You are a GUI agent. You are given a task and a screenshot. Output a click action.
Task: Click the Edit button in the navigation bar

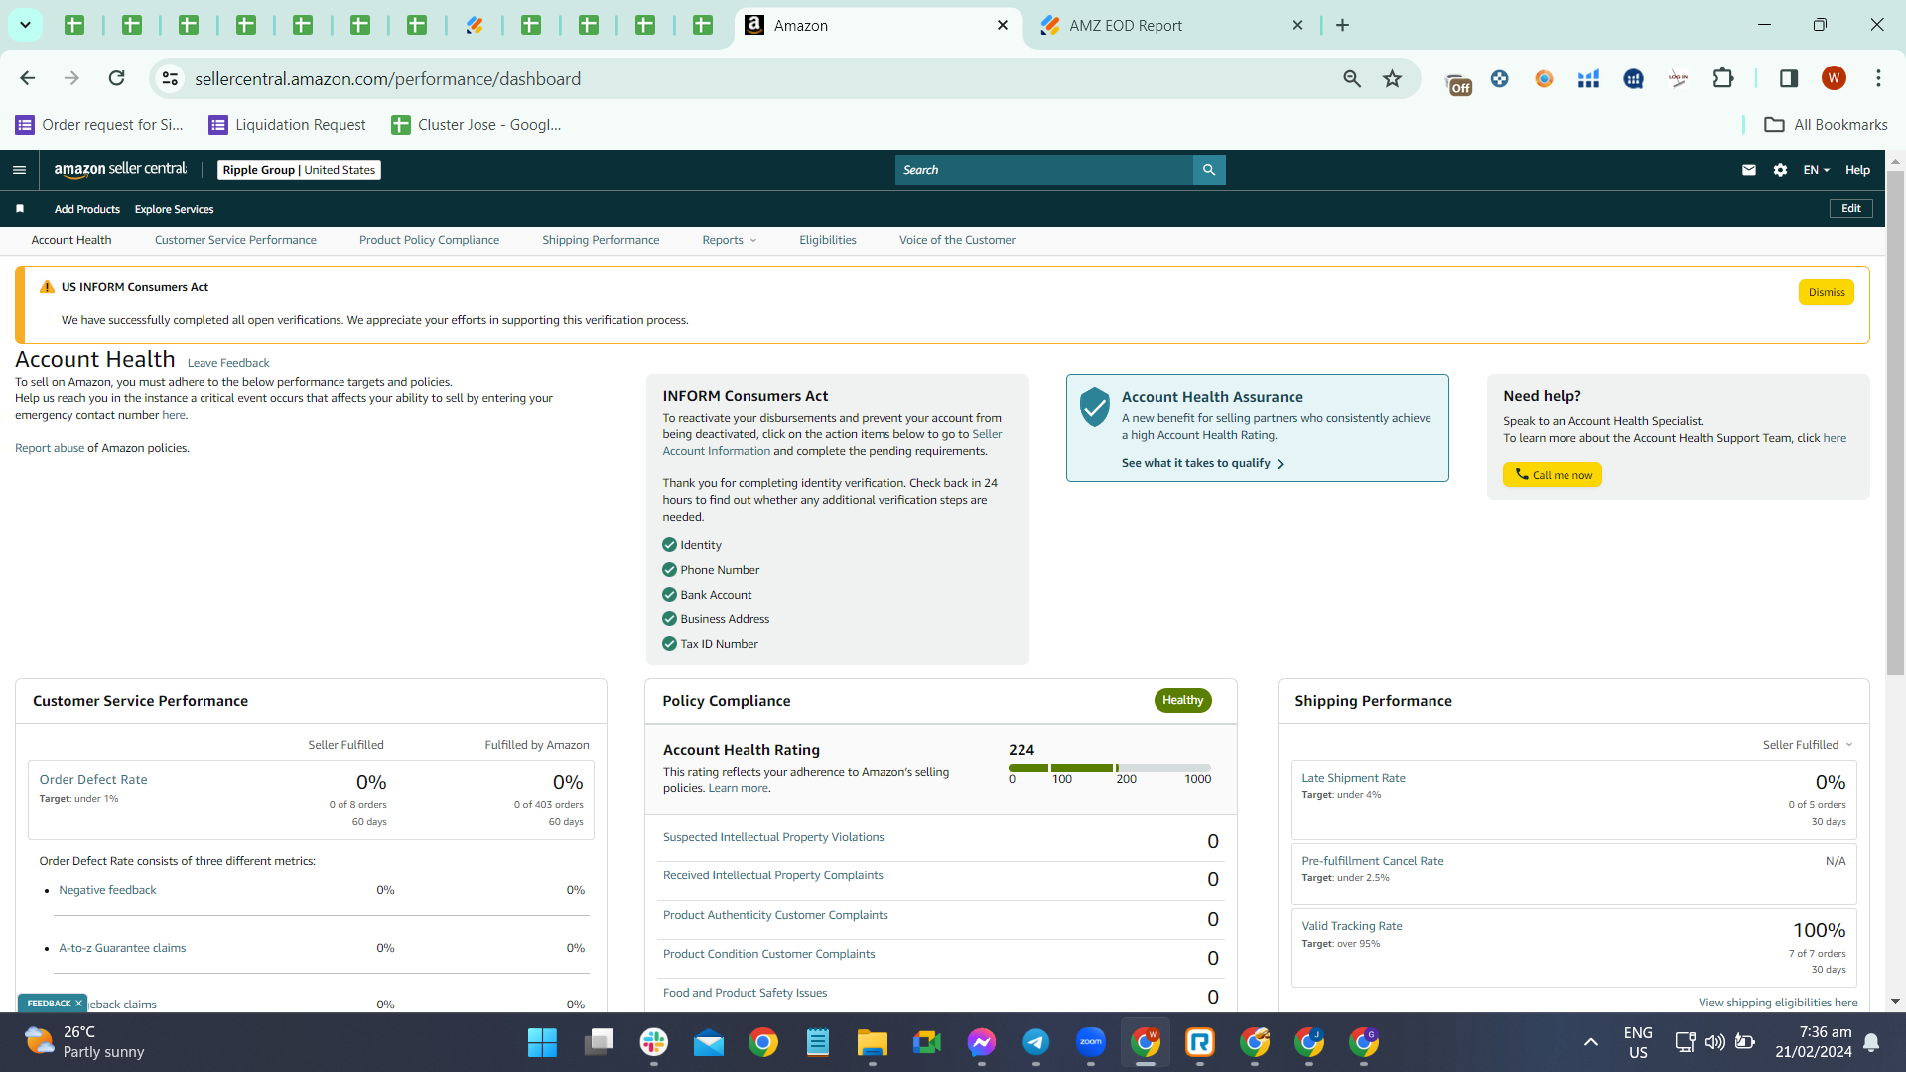[x=1851, y=208]
